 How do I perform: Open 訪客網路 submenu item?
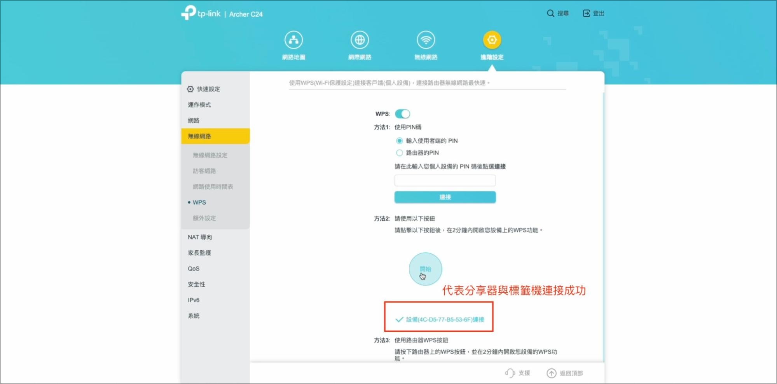pyautogui.click(x=204, y=171)
